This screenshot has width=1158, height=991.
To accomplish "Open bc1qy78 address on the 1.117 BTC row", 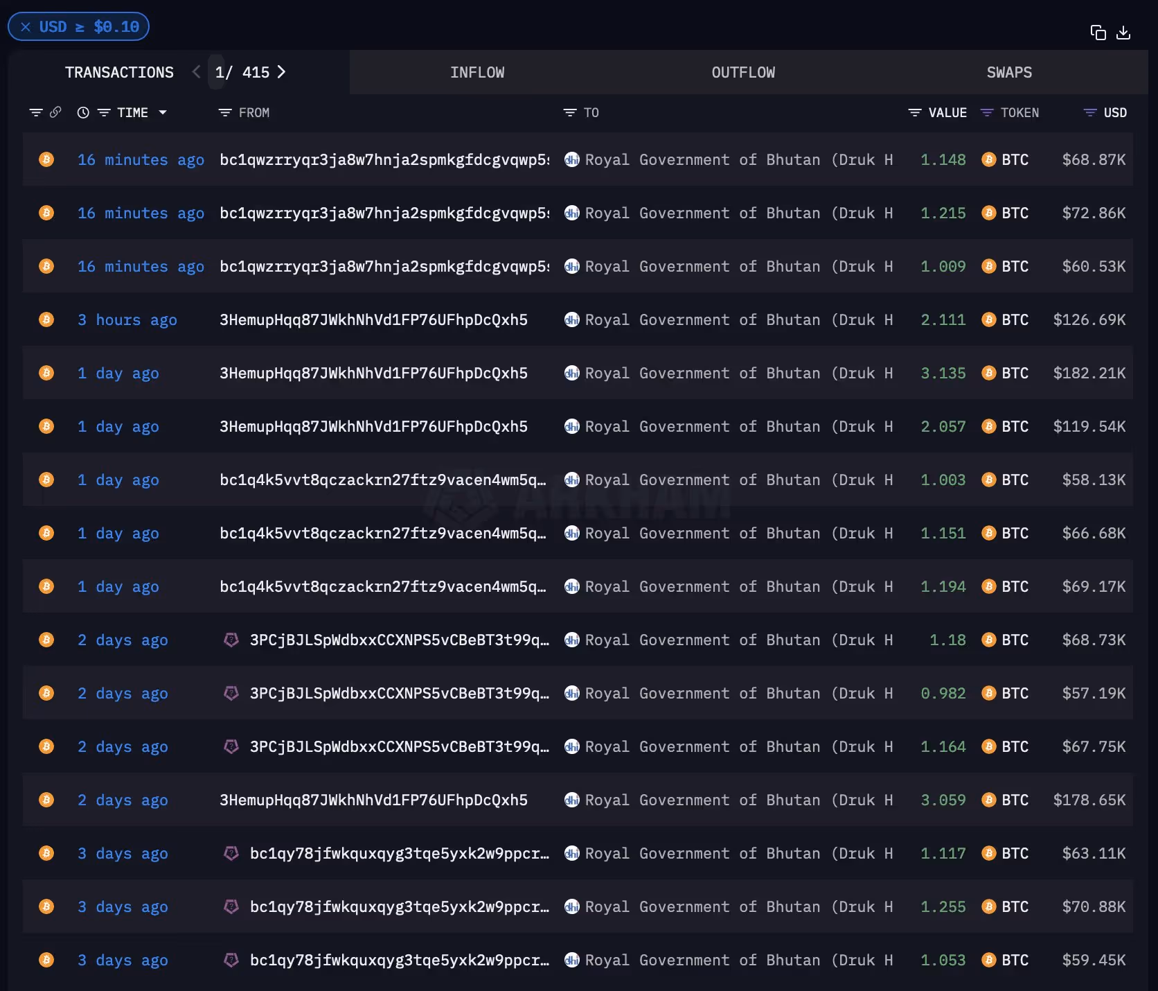I will 400,853.
